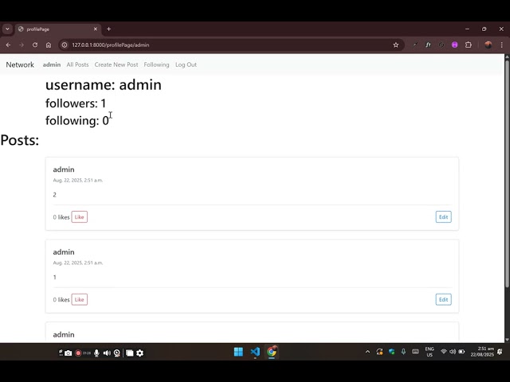Click the tray microphone icon
The height and width of the screenshot is (382, 510).
click(403, 352)
